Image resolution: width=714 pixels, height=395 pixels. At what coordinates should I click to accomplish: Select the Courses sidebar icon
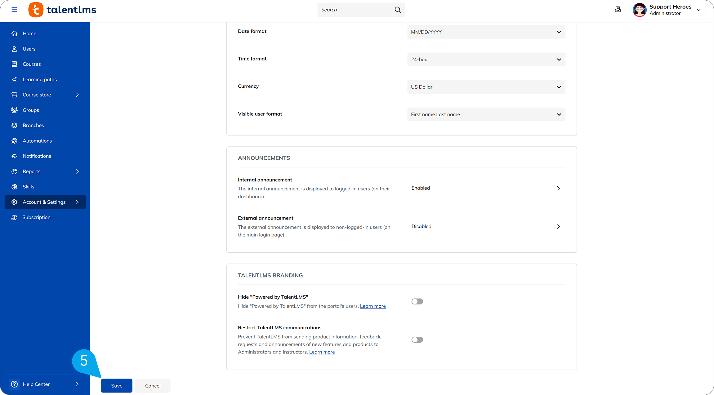[x=15, y=64]
